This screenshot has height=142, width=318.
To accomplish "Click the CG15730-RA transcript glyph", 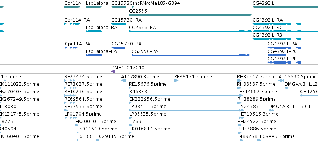I will [118, 24].
